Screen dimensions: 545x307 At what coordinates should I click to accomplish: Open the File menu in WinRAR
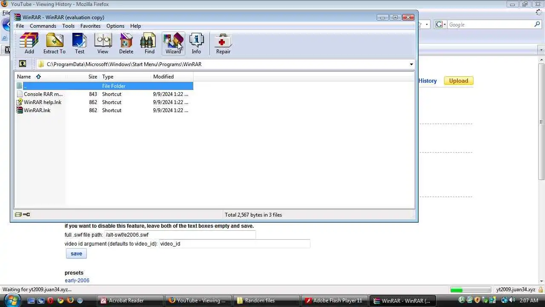click(20, 26)
